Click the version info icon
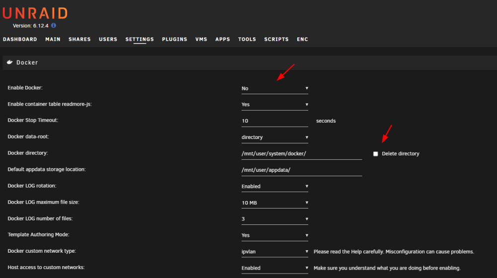The height and width of the screenshot is (278, 497). (x=54, y=25)
